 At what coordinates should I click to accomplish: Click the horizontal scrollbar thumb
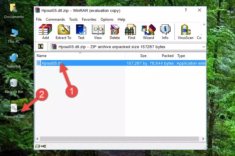(119, 139)
